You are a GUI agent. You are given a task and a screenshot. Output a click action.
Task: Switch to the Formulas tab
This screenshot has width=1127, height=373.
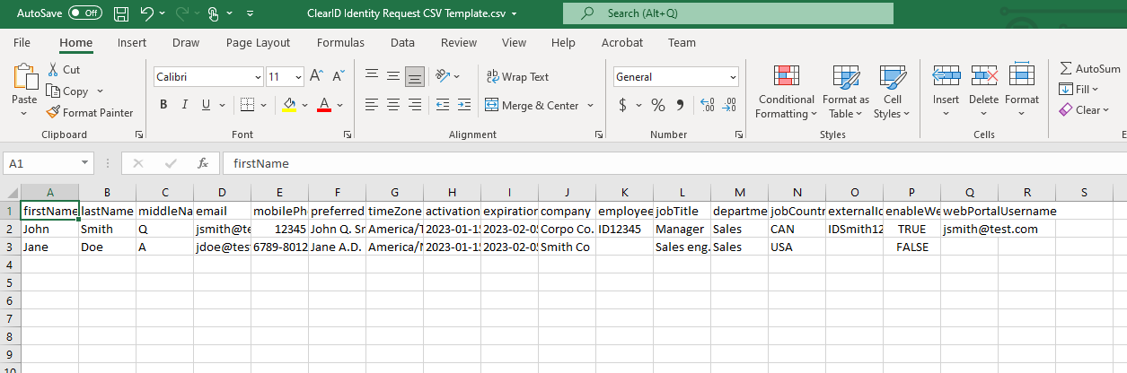click(340, 42)
